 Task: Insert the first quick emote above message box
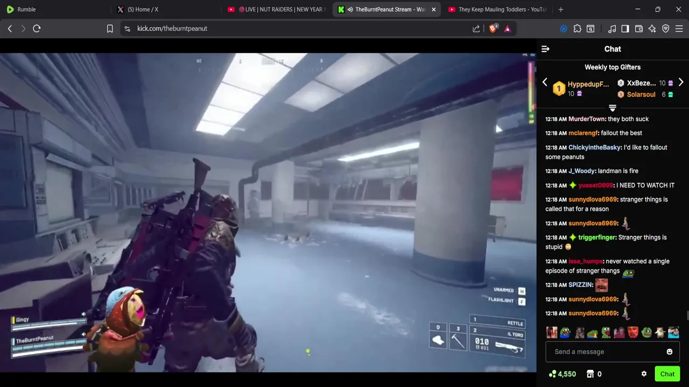[x=552, y=333]
